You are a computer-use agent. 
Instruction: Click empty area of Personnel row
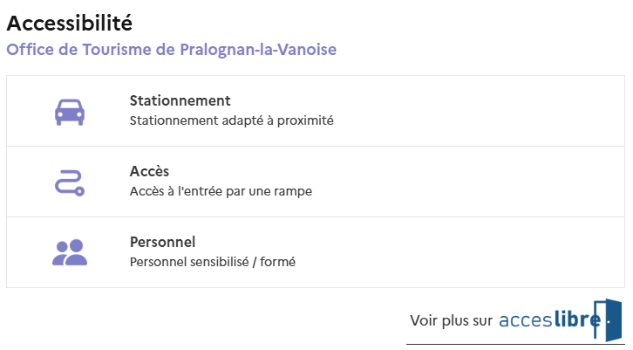[x=480, y=252]
